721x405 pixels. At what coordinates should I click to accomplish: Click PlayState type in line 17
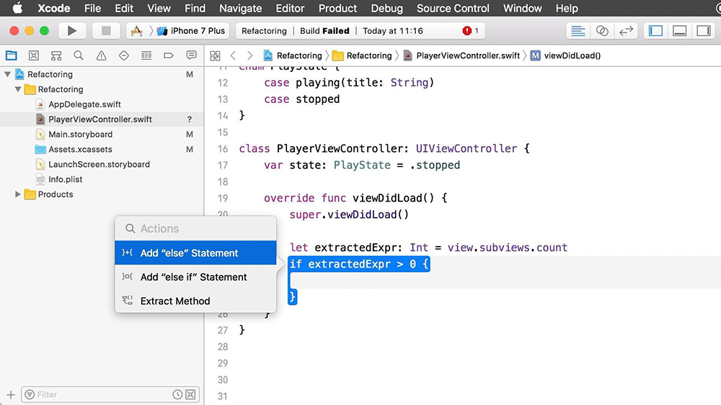362,165
